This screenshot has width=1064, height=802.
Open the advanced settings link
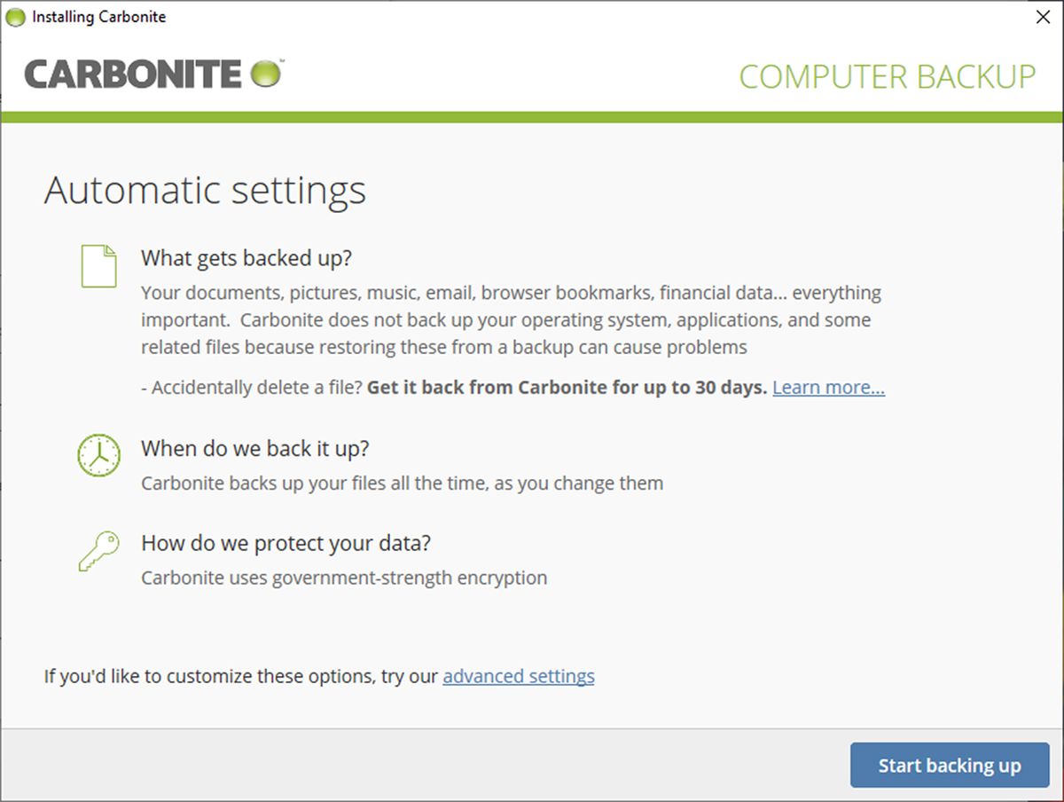point(518,676)
